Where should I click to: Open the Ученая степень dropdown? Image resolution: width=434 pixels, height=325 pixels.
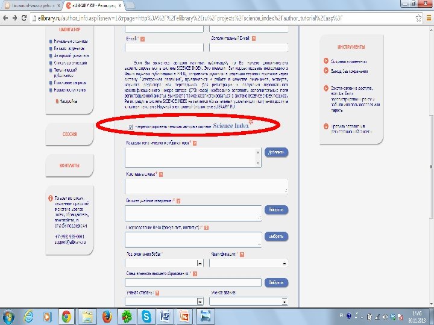click(164, 302)
